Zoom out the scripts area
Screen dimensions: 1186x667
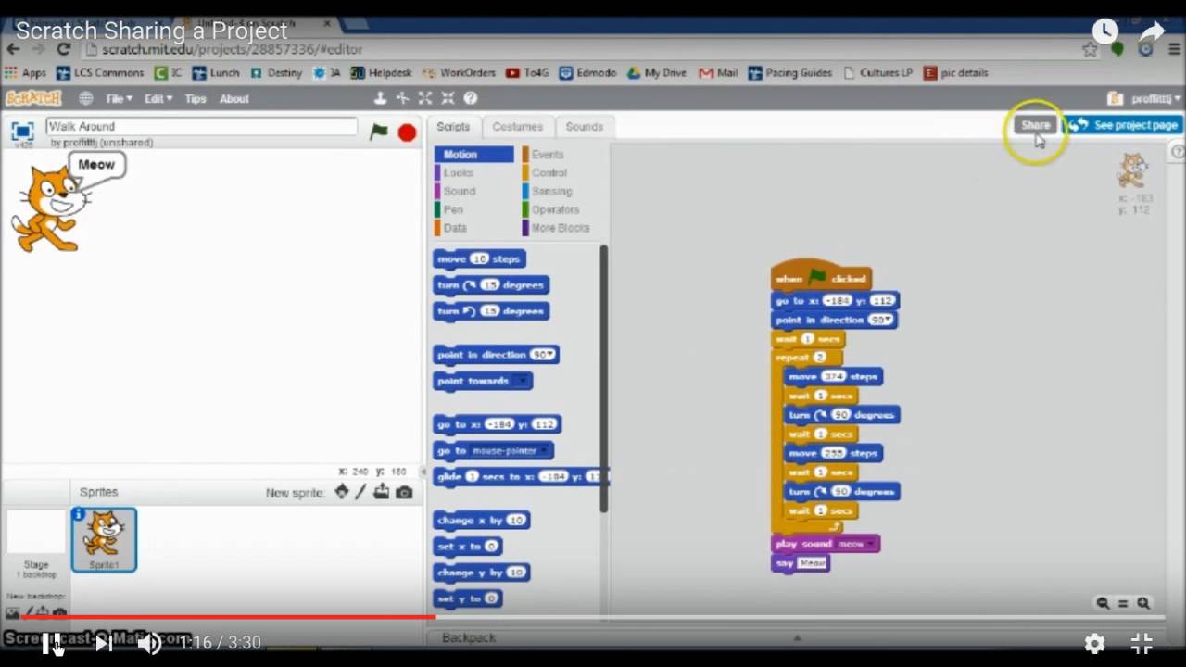point(1103,603)
